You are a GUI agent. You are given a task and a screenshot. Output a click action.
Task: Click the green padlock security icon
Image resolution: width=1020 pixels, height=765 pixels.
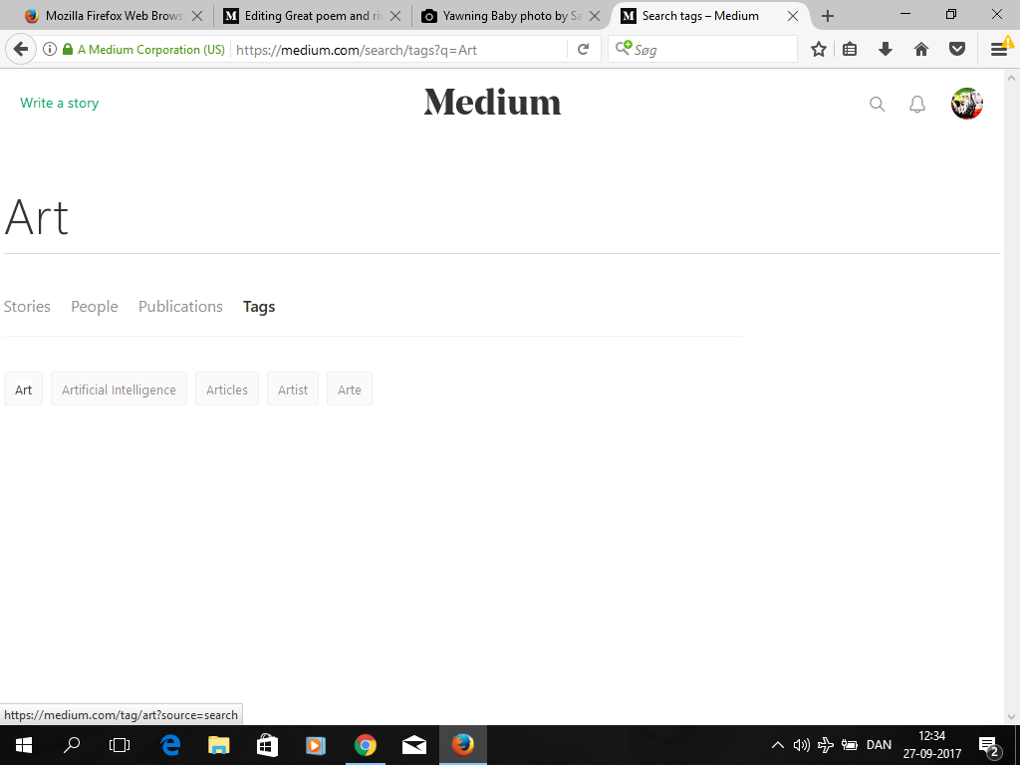(68, 50)
